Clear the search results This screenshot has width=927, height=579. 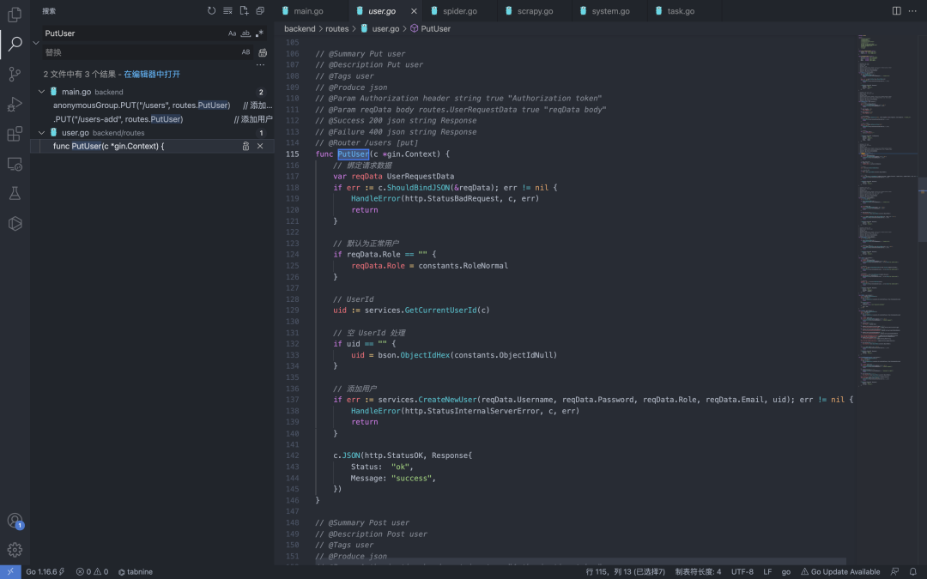[x=227, y=11]
